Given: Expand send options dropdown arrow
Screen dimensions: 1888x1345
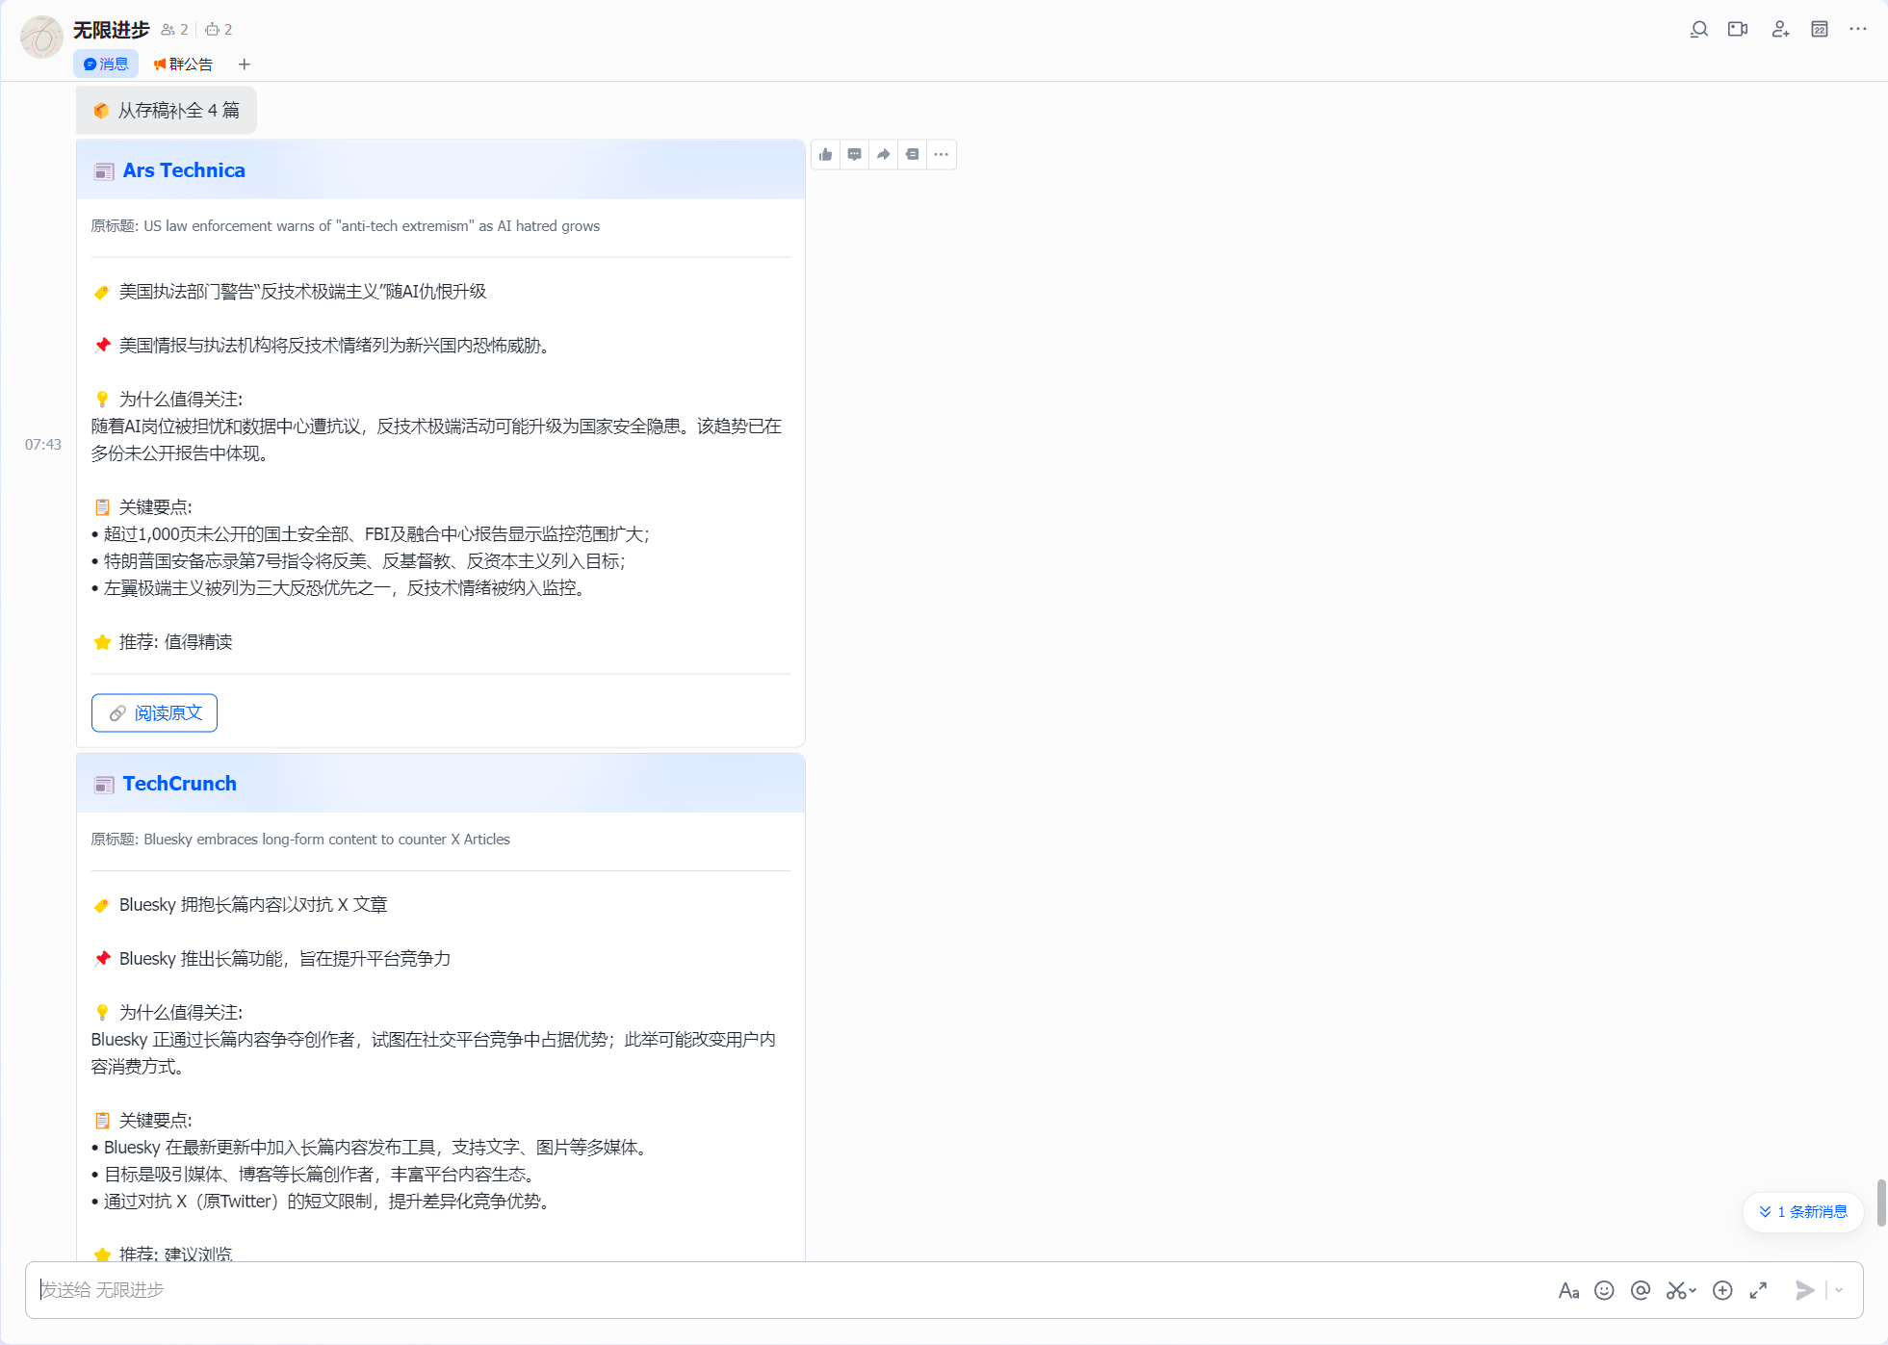Looking at the screenshot, I should coord(1839,1290).
